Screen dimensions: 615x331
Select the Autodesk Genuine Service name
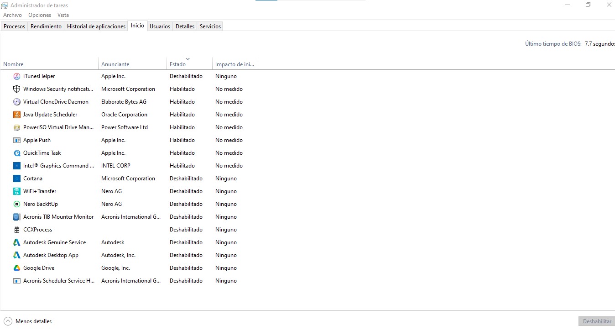(x=54, y=242)
